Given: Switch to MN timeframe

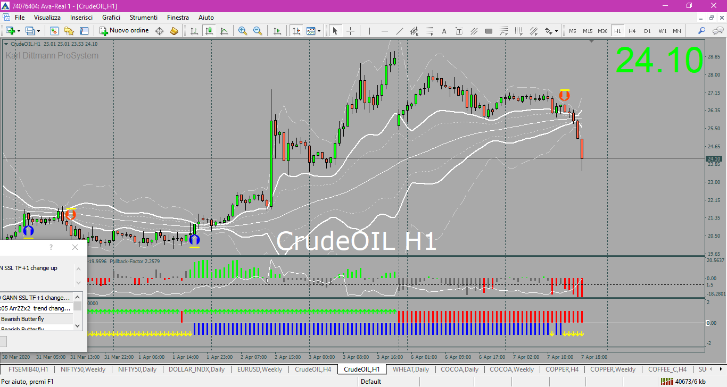Looking at the screenshot, I should click(x=677, y=31).
